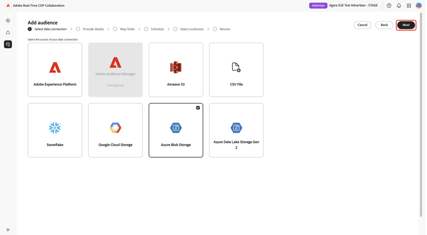Click the Cancel button
Viewport: 427px width, 235px height.
click(x=363, y=25)
